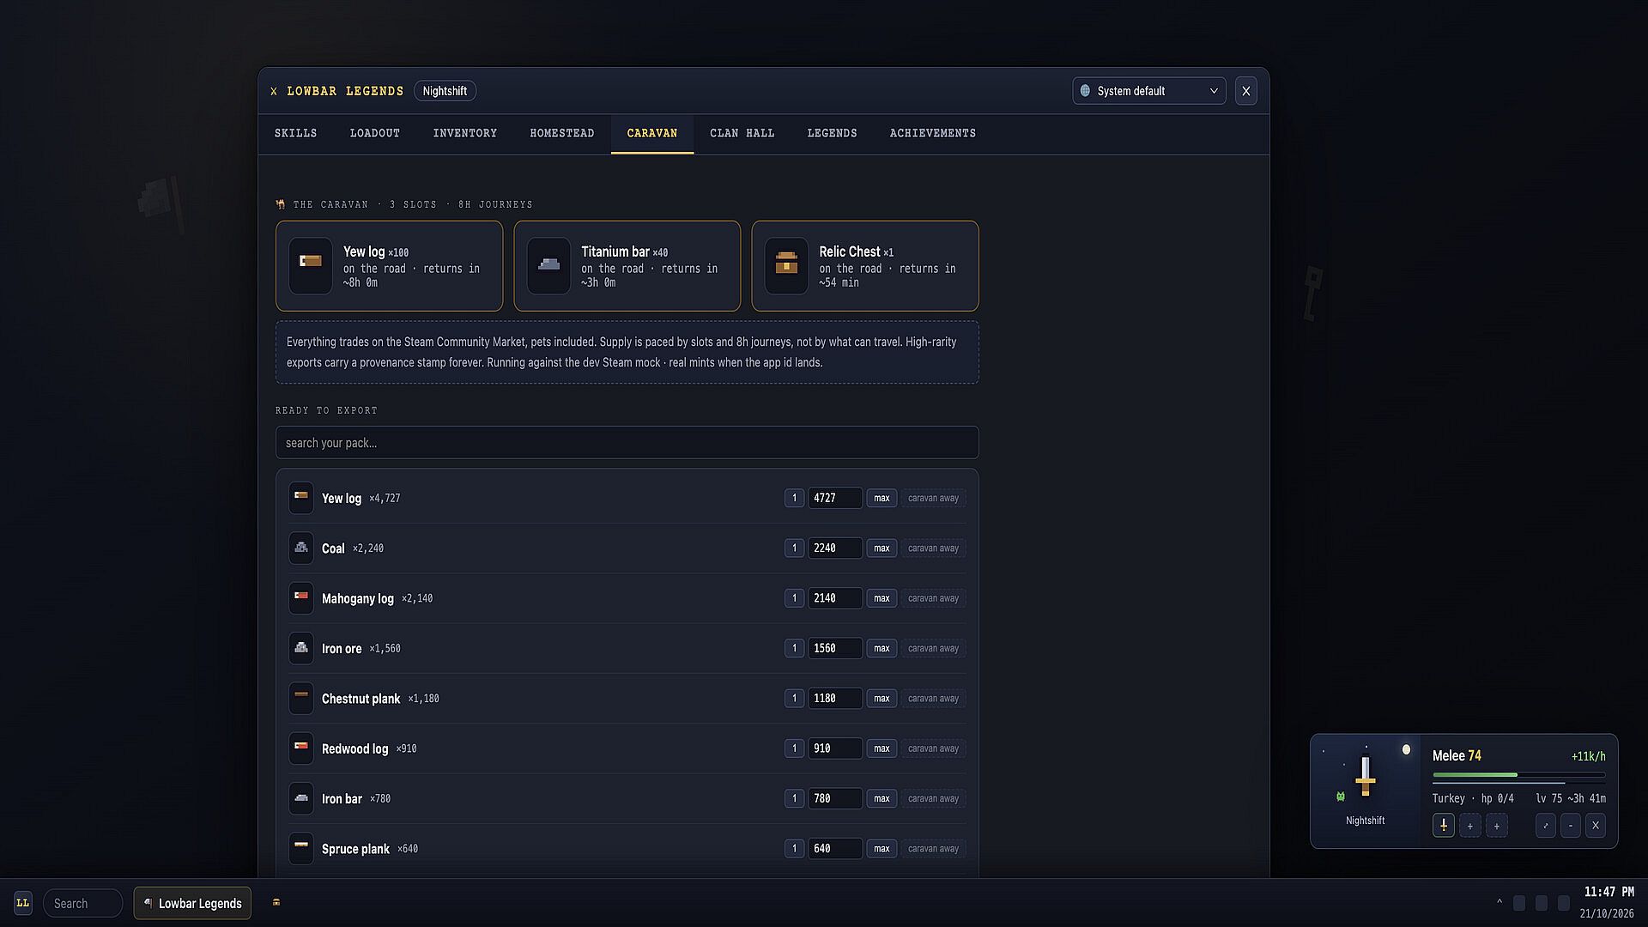Open the System default theme dropdown
The width and height of the screenshot is (1648, 927).
(x=1148, y=91)
